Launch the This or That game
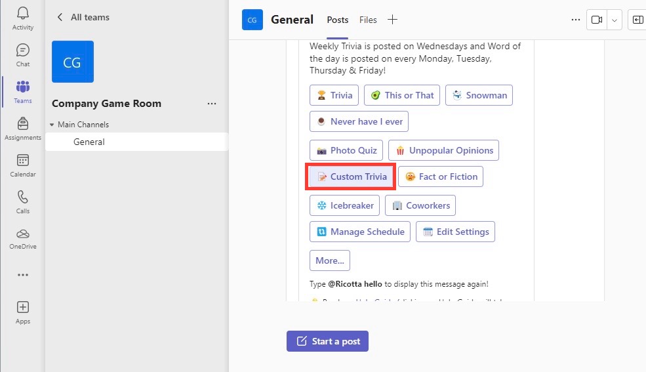 [x=402, y=95]
